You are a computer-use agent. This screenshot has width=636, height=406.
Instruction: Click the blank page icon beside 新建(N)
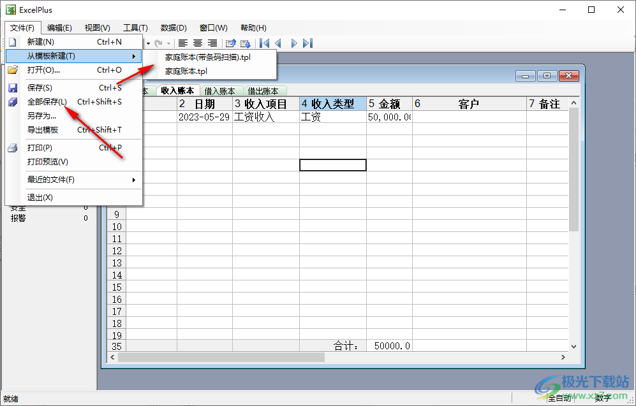13,41
